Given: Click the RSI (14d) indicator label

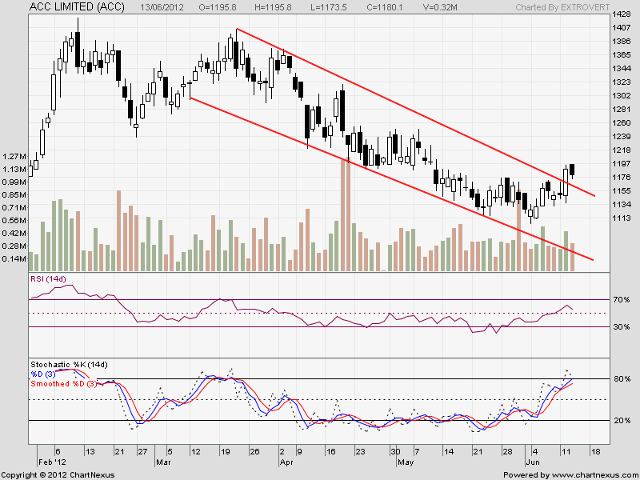Looking at the screenshot, I should [x=49, y=279].
